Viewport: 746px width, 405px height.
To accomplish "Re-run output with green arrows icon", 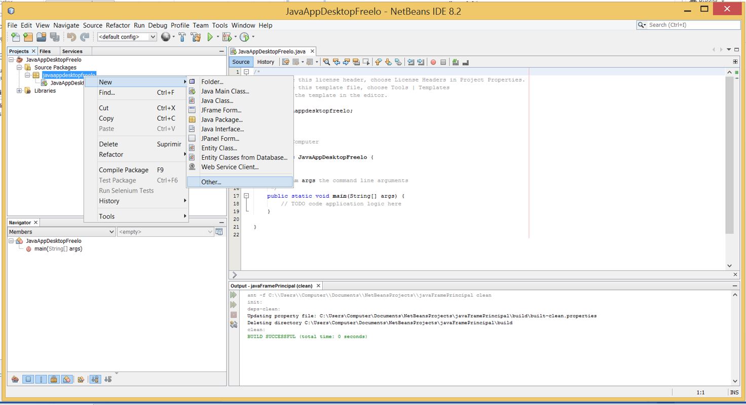I will 234,294.
